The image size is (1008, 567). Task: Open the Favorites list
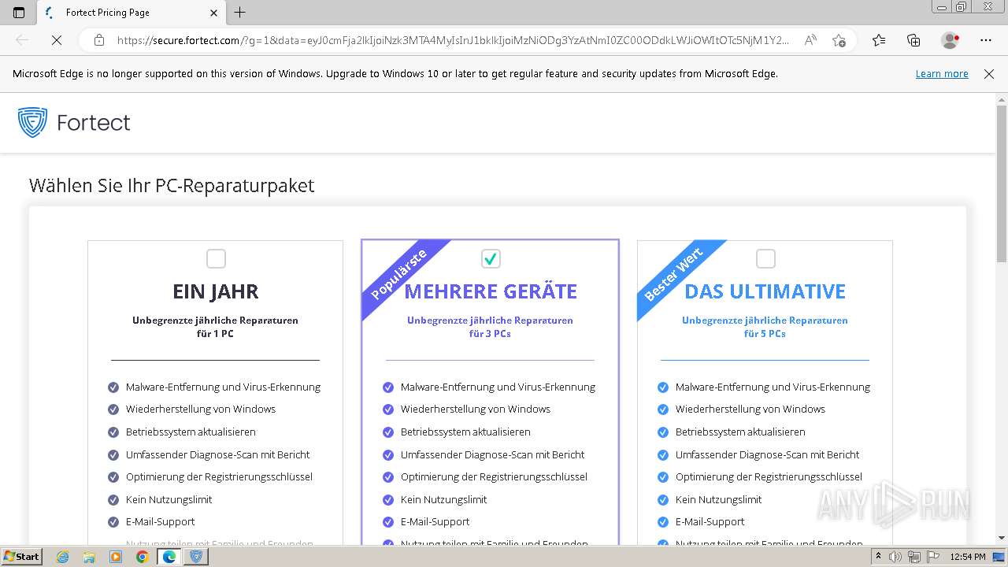tap(879, 40)
